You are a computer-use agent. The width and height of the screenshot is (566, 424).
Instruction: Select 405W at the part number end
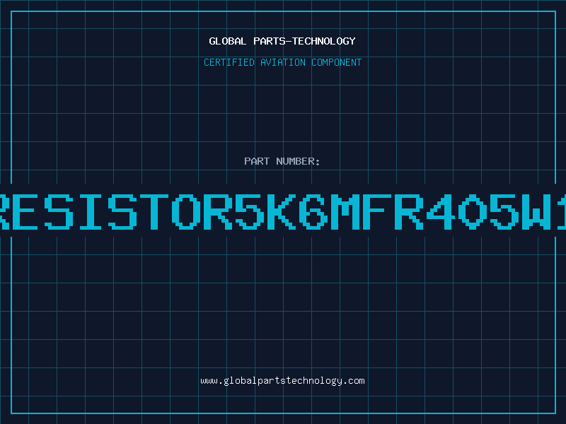tap(488, 211)
